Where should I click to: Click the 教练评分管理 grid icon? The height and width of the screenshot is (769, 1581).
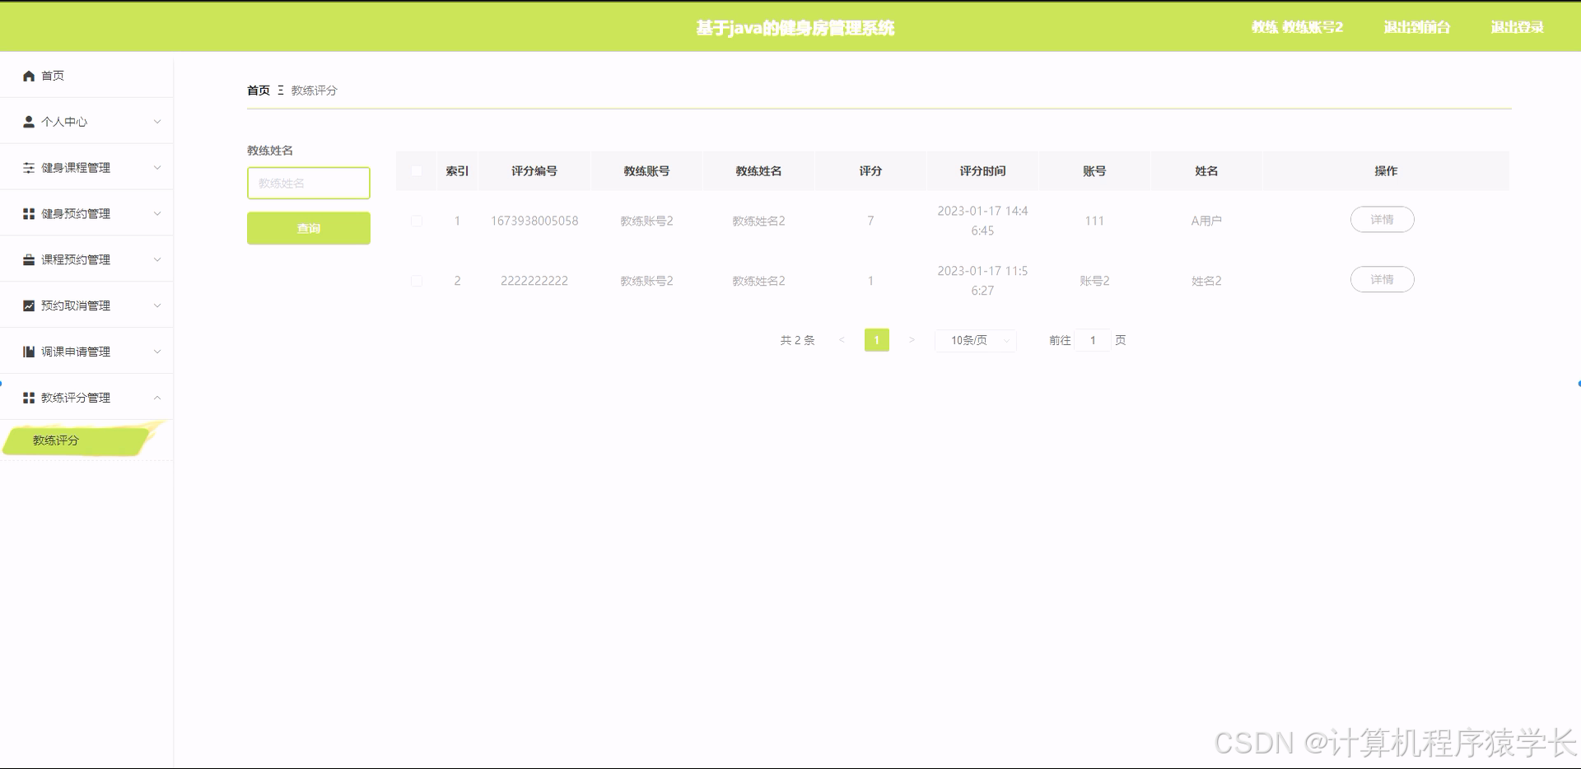pyautogui.click(x=27, y=397)
